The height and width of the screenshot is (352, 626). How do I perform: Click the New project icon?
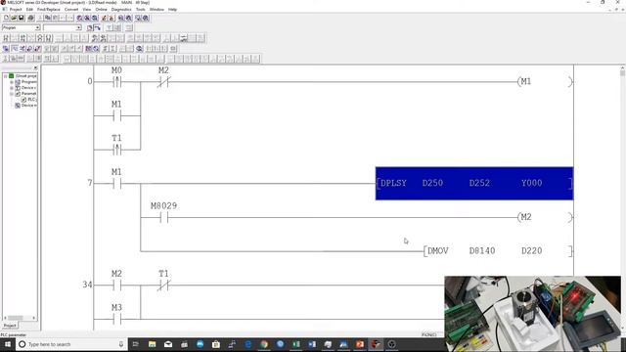[x=6, y=18]
